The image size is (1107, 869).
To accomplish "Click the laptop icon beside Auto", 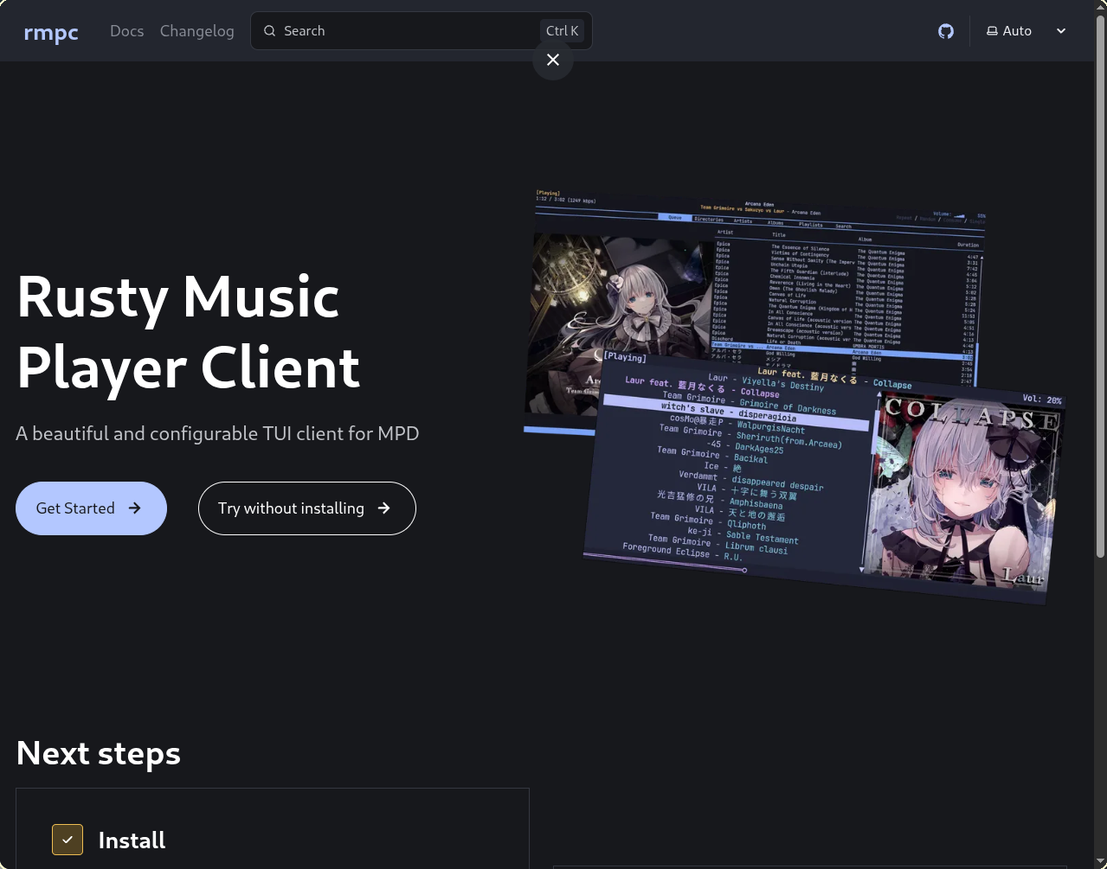I will click(992, 31).
